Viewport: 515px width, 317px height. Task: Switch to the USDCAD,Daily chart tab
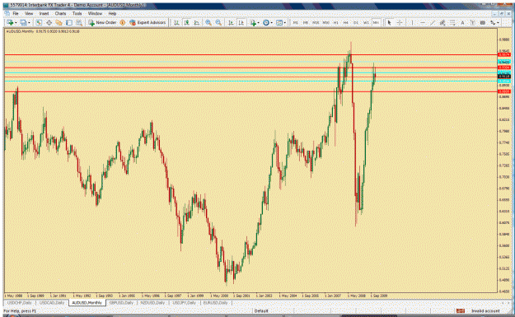52,302
